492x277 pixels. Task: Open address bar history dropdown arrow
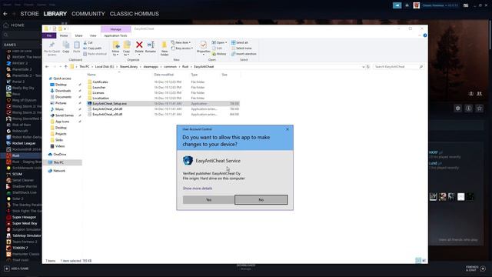point(363,67)
